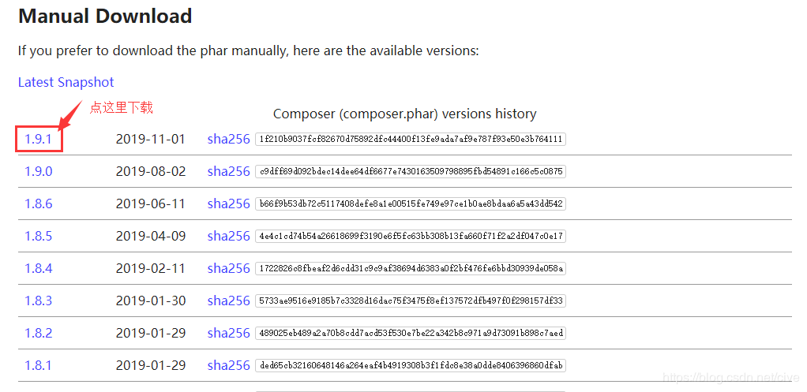Screen dimensions: 807x392
Task: Open sha256 link for version 1.8.6
Action: (x=228, y=203)
